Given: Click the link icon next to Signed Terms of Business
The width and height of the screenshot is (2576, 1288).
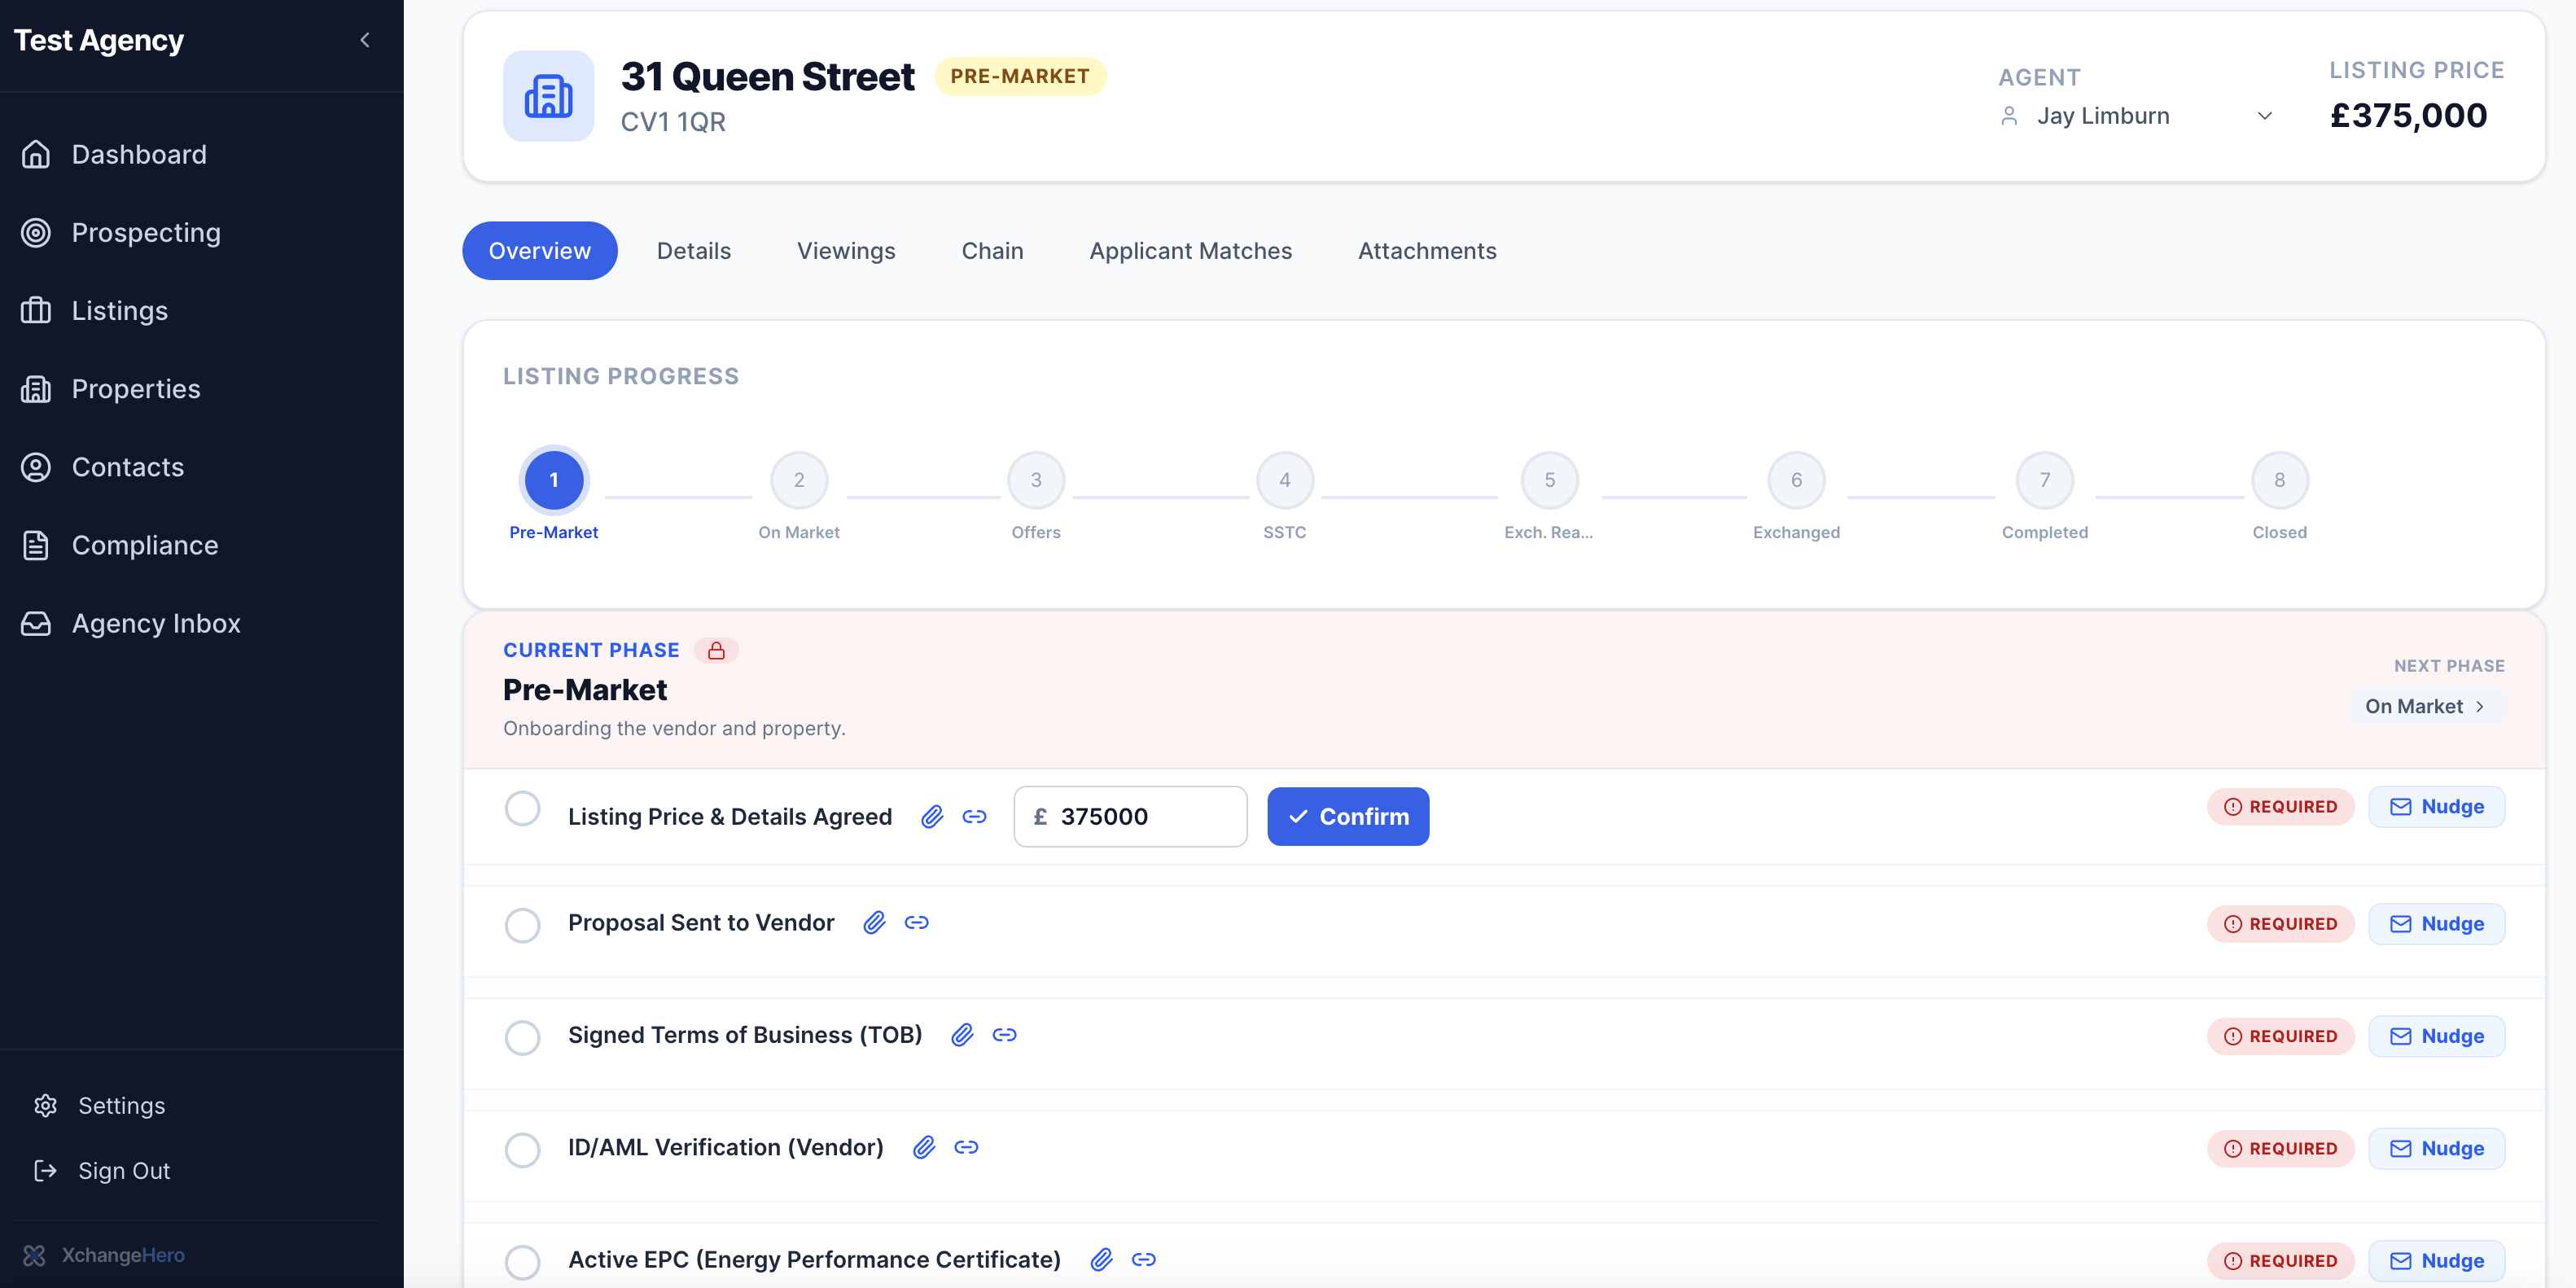Looking at the screenshot, I should 1005,1035.
